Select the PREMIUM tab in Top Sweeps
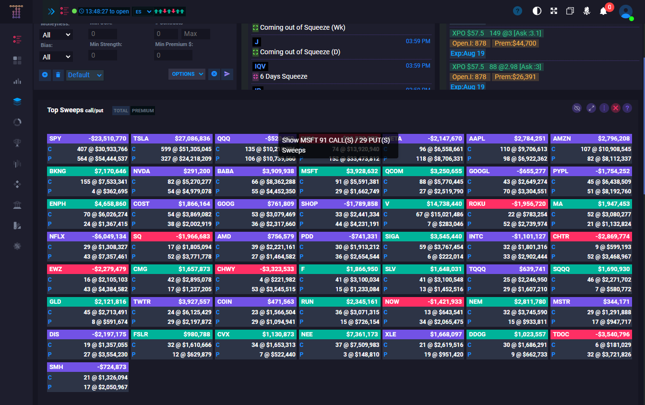This screenshot has height=405, width=645. point(143,111)
